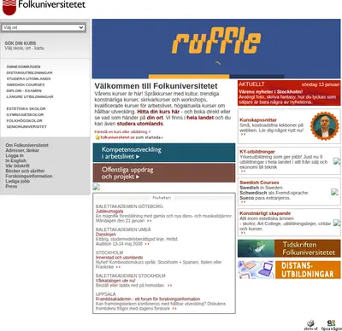The width and height of the screenshot is (342, 331).
Task: Open 'Vårkatalogen ute nu!' news link
Action: [115, 281]
